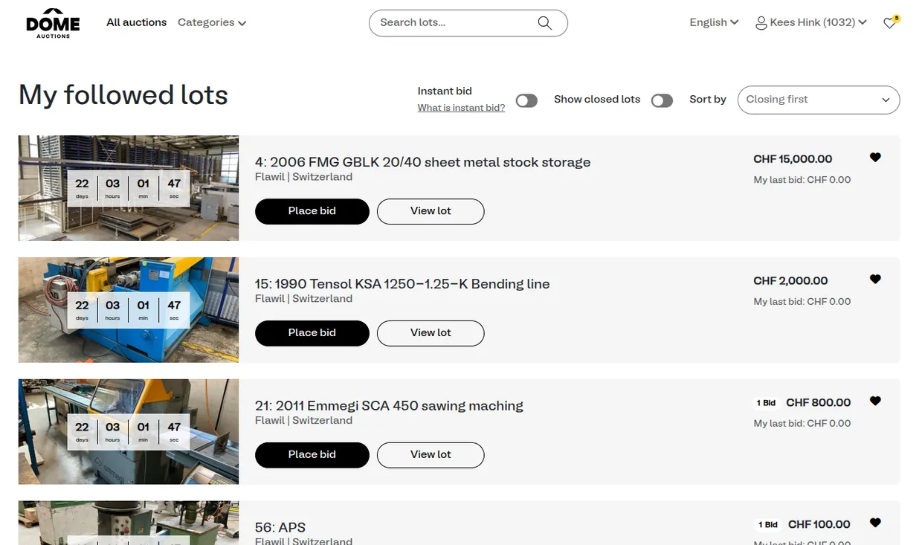
Task: Click the Dome Auctions logo
Action: point(53,23)
